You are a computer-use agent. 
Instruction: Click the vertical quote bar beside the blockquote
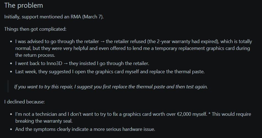coord(8,87)
